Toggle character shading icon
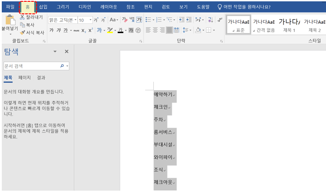Viewport: 326px width, 192px height. point(131,30)
